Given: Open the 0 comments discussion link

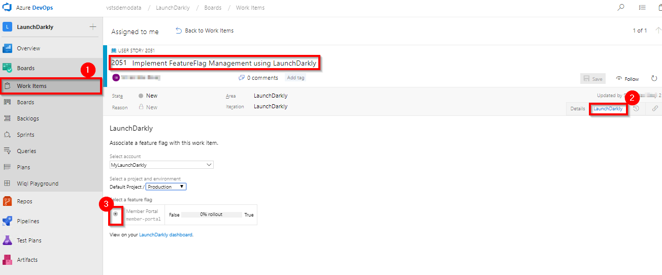Looking at the screenshot, I should pos(258,78).
